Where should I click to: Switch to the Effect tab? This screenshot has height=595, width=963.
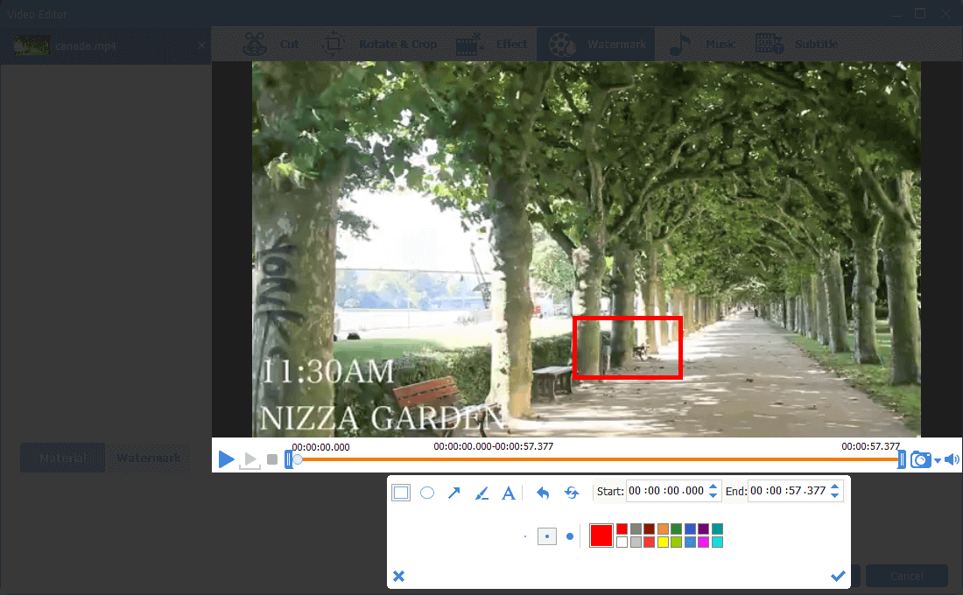(x=491, y=45)
